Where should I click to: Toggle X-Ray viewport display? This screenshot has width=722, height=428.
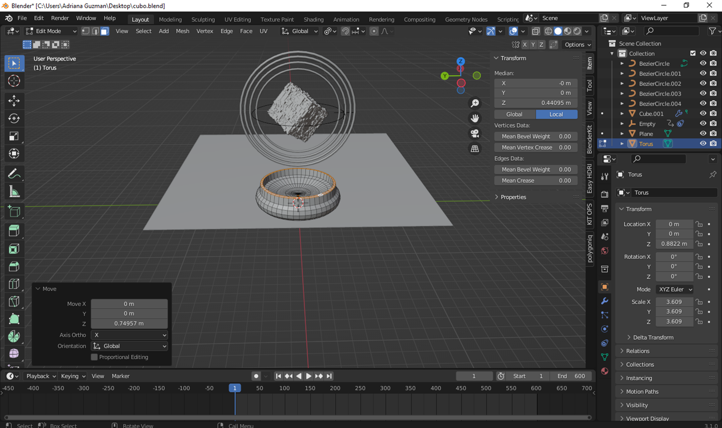click(536, 31)
